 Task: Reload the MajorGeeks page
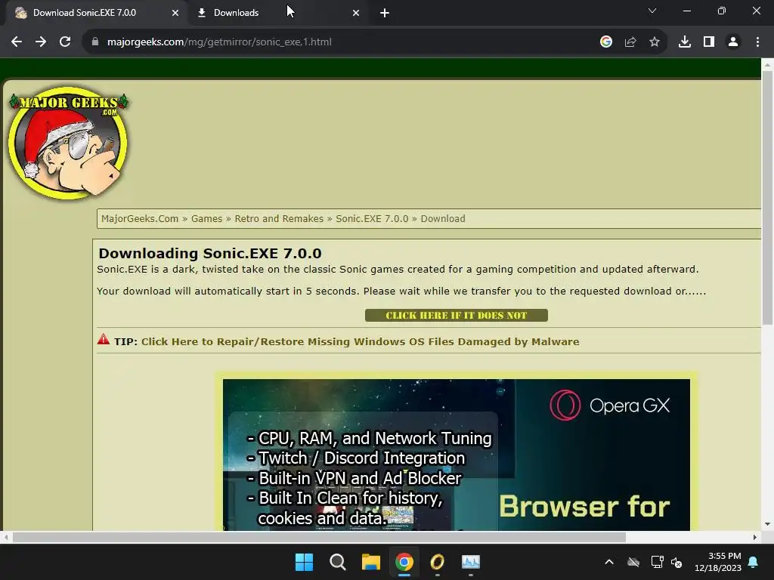(x=65, y=42)
